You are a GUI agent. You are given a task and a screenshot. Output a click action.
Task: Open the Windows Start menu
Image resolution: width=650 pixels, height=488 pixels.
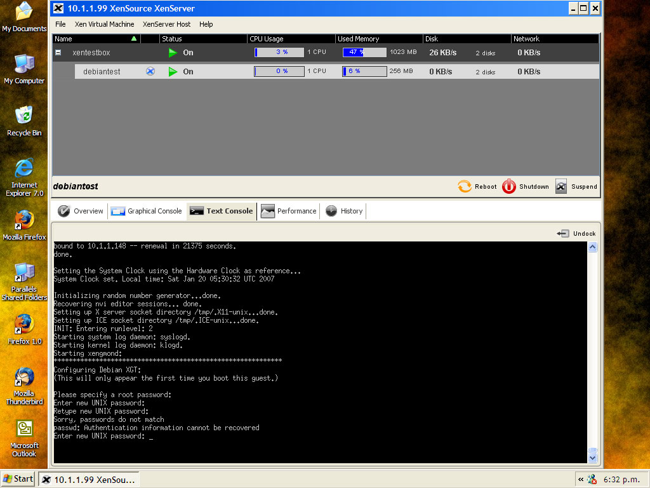pos(18,479)
